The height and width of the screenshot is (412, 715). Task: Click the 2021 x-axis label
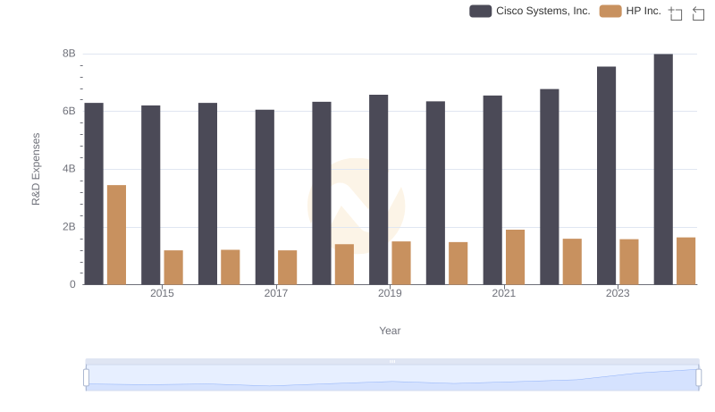[503, 293]
